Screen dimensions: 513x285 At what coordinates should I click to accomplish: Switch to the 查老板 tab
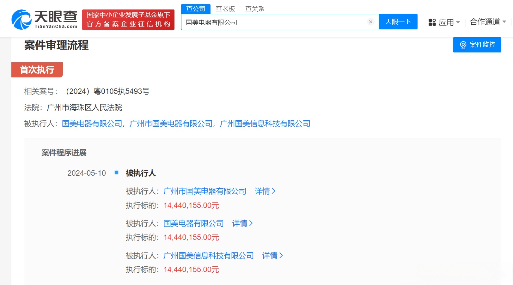coord(225,9)
